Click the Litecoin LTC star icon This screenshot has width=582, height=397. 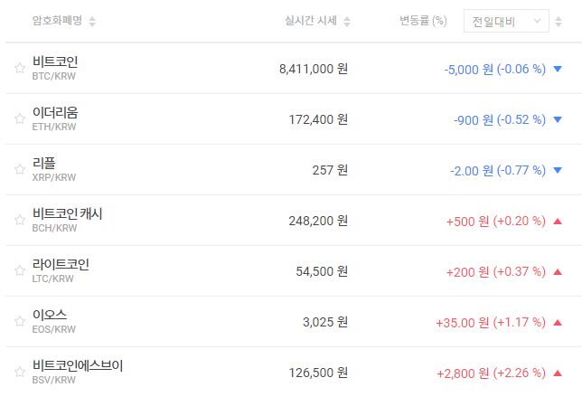(x=19, y=270)
